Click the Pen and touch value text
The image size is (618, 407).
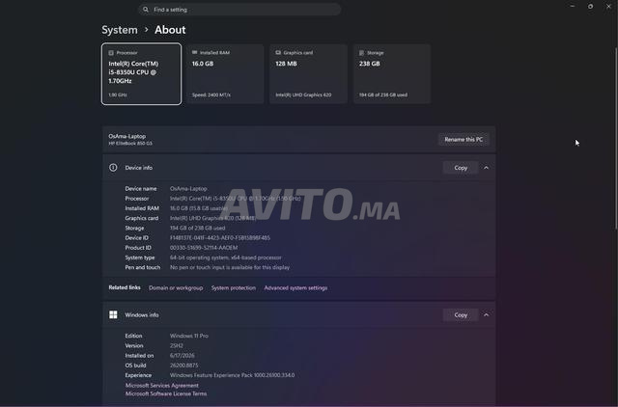pyautogui.click(x=230, y=267)
